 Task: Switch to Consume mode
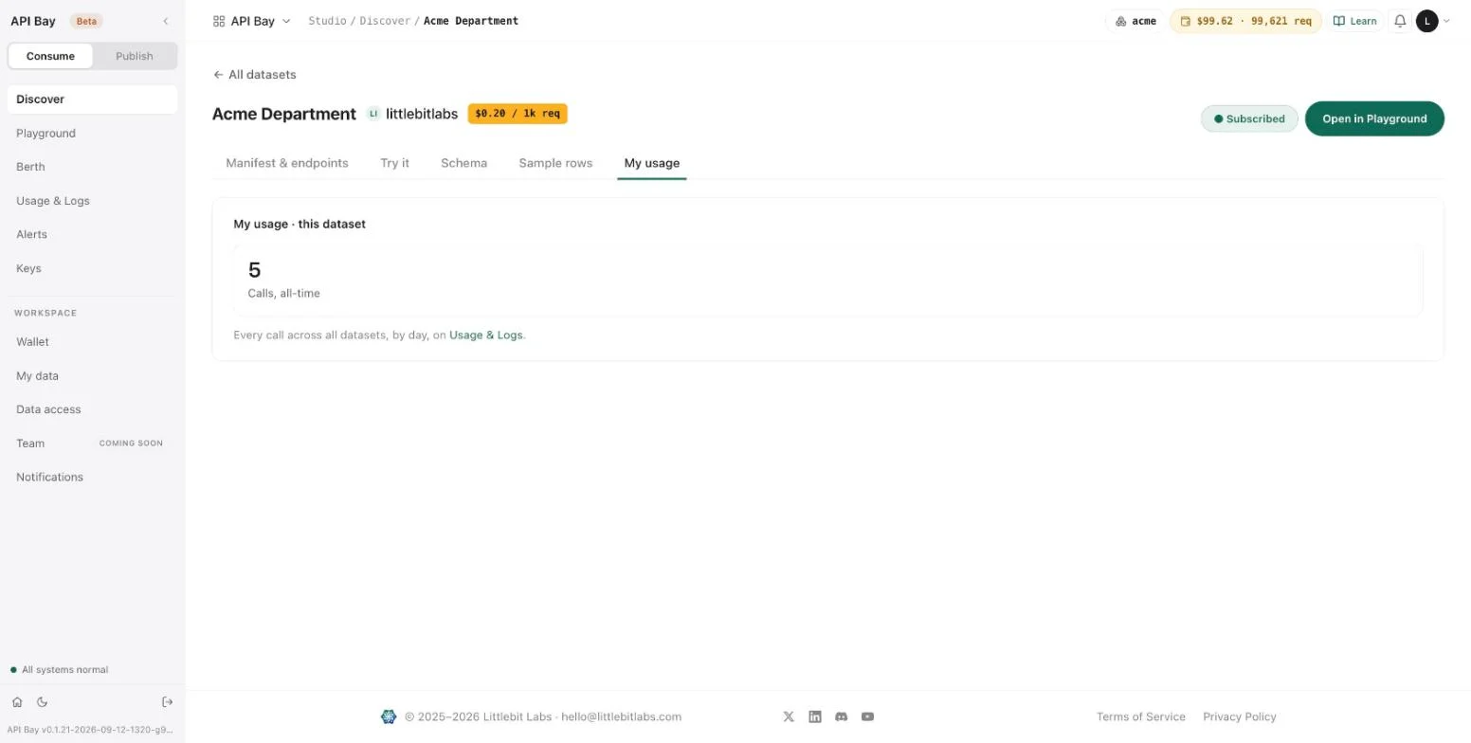(50, 56)
